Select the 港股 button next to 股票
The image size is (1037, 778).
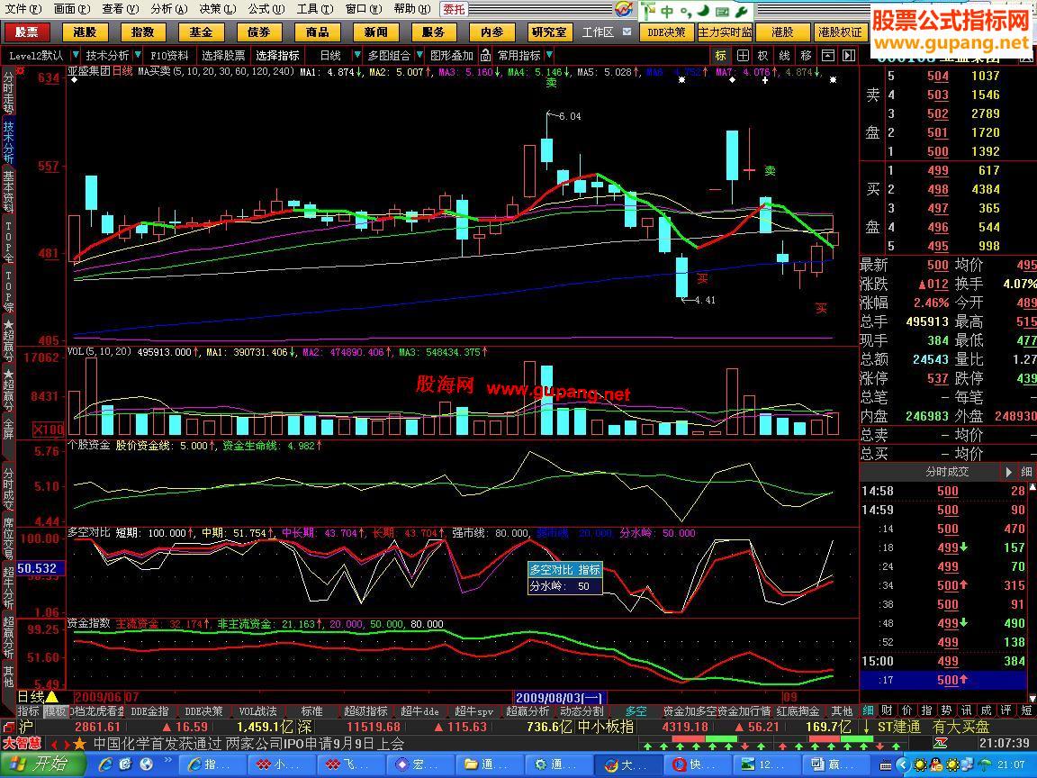pos(86,32)
